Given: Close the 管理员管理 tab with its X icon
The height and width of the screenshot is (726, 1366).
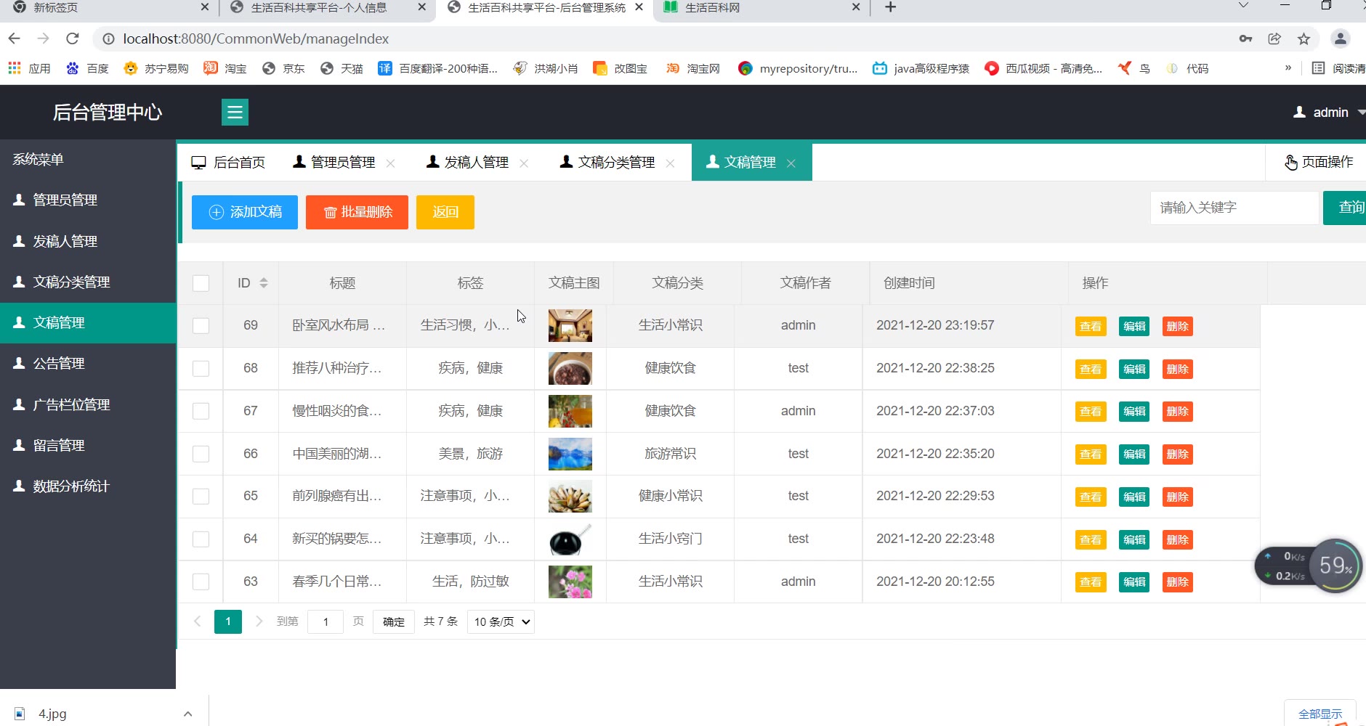Looking at the screenshot, I should point(391,163).
